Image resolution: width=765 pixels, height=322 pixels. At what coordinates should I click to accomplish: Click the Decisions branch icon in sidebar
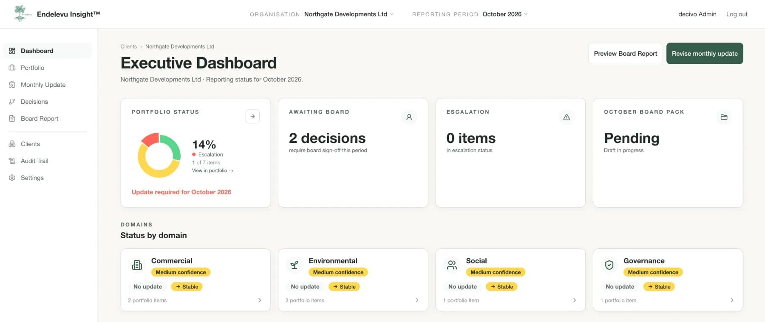12,102
